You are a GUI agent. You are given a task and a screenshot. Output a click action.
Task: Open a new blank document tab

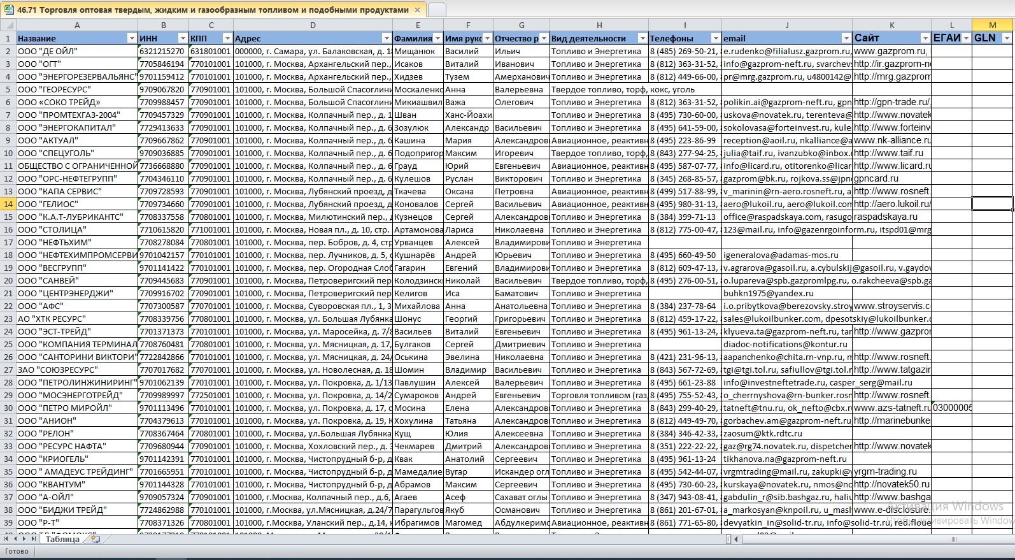tap(437, 10)
